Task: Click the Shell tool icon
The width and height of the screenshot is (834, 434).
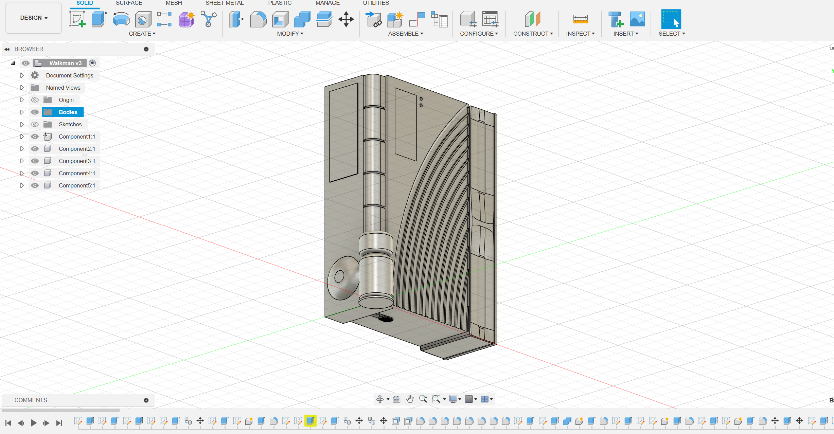Action: coord(280,19)
